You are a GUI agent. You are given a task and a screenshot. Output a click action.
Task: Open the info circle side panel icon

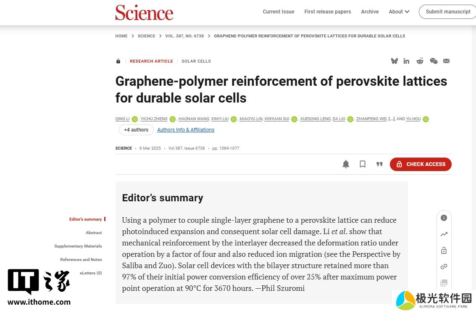444,218
